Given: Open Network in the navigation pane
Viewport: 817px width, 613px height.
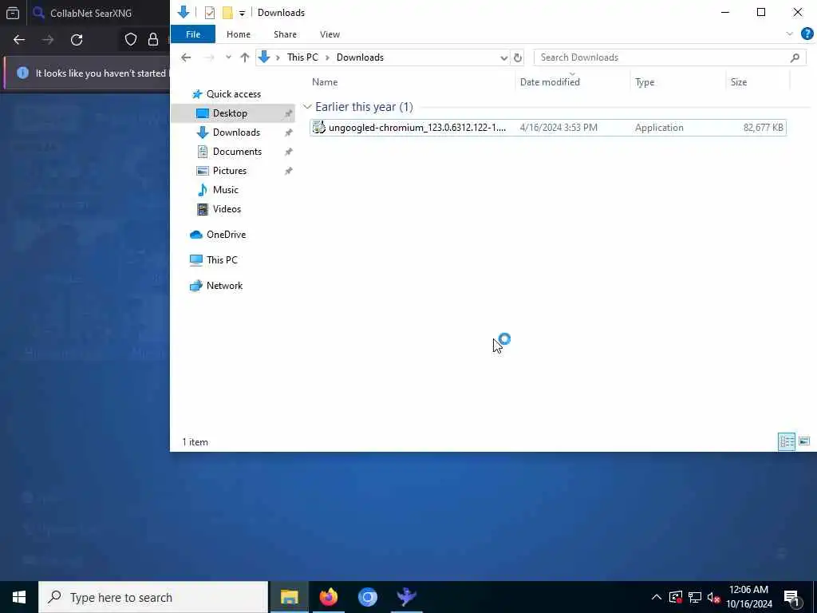Looking at the screenshot, I should [x=224, y=286].
